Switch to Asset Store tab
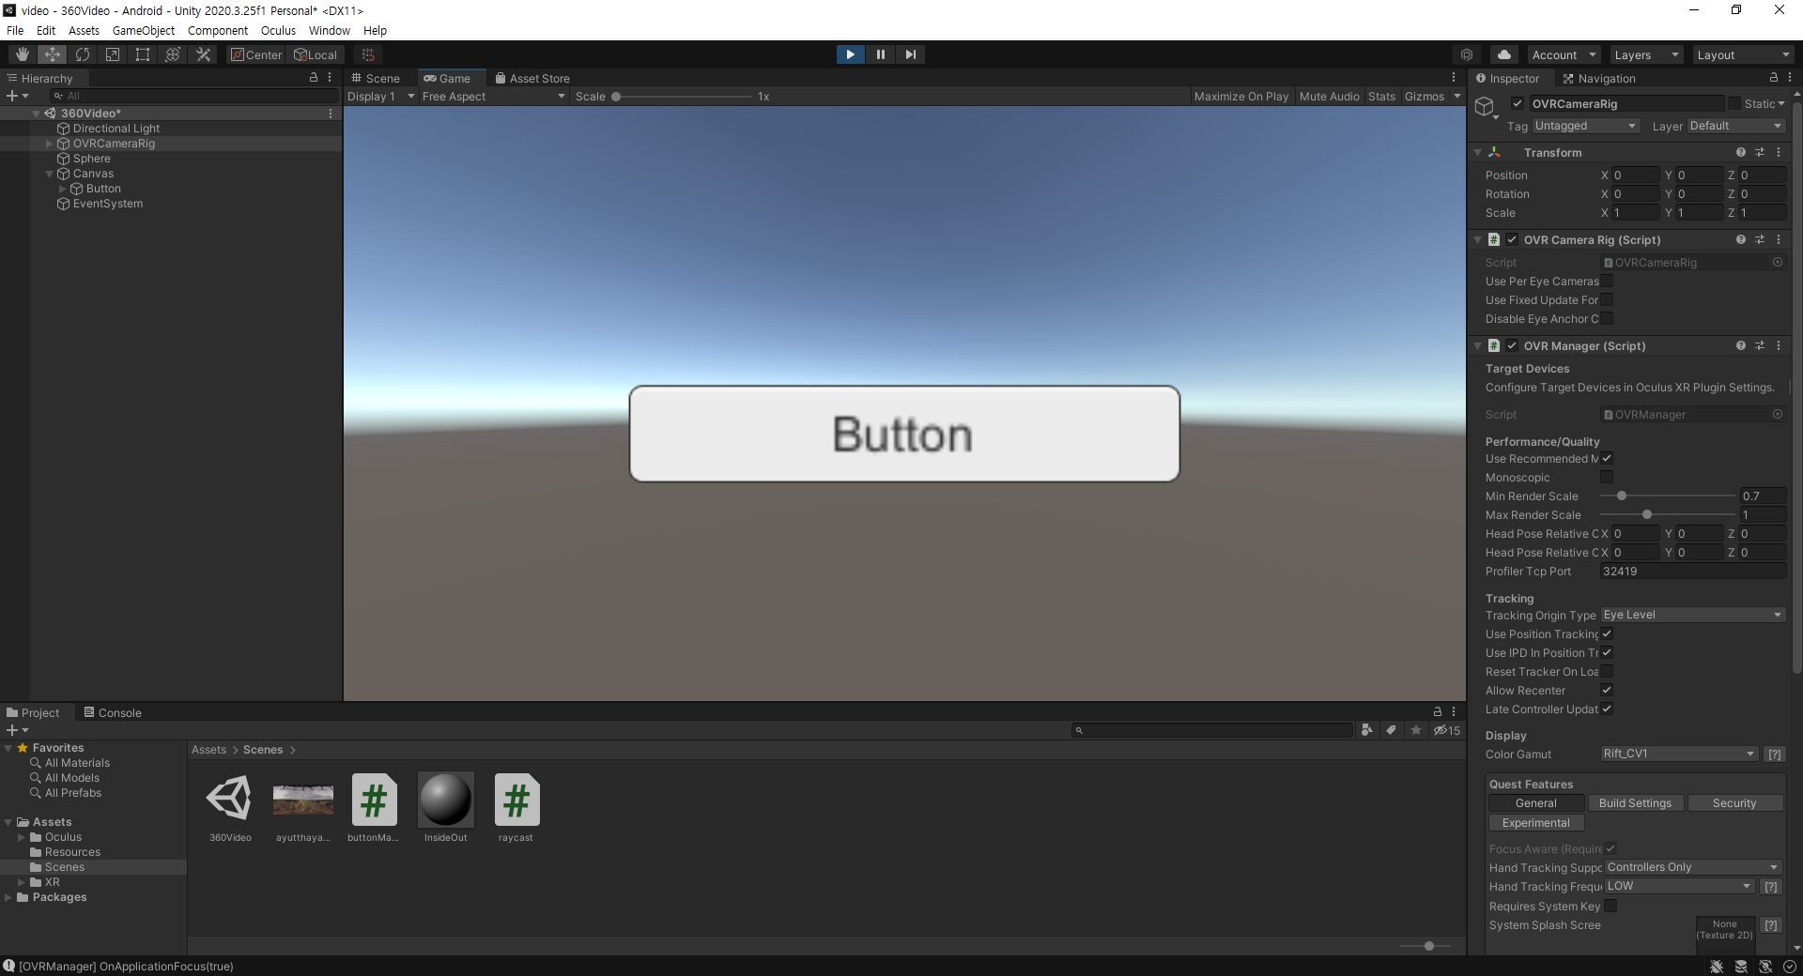1803x976 pixels. tap(532, 78)
